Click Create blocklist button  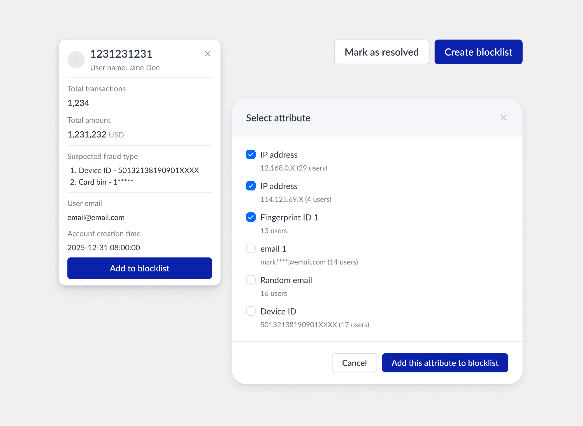[478, 52]
